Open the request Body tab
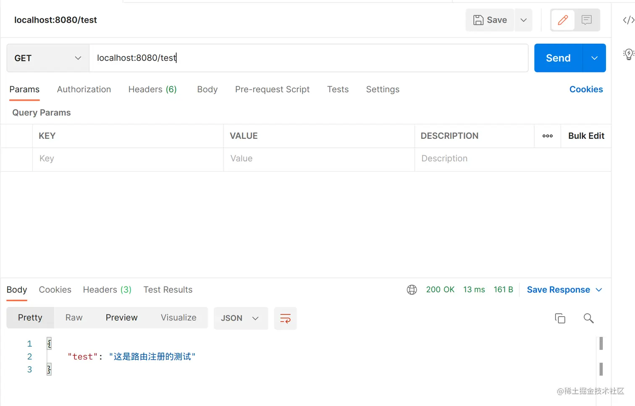This screenshot has width=635, height=406. pyautogui.click(x=207, y=89)
